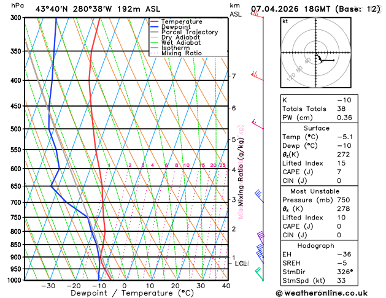Click the Surface section heading
386x298 pixels.
click(316, 128)
